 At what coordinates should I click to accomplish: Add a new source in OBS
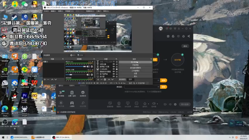click(98, 79)
